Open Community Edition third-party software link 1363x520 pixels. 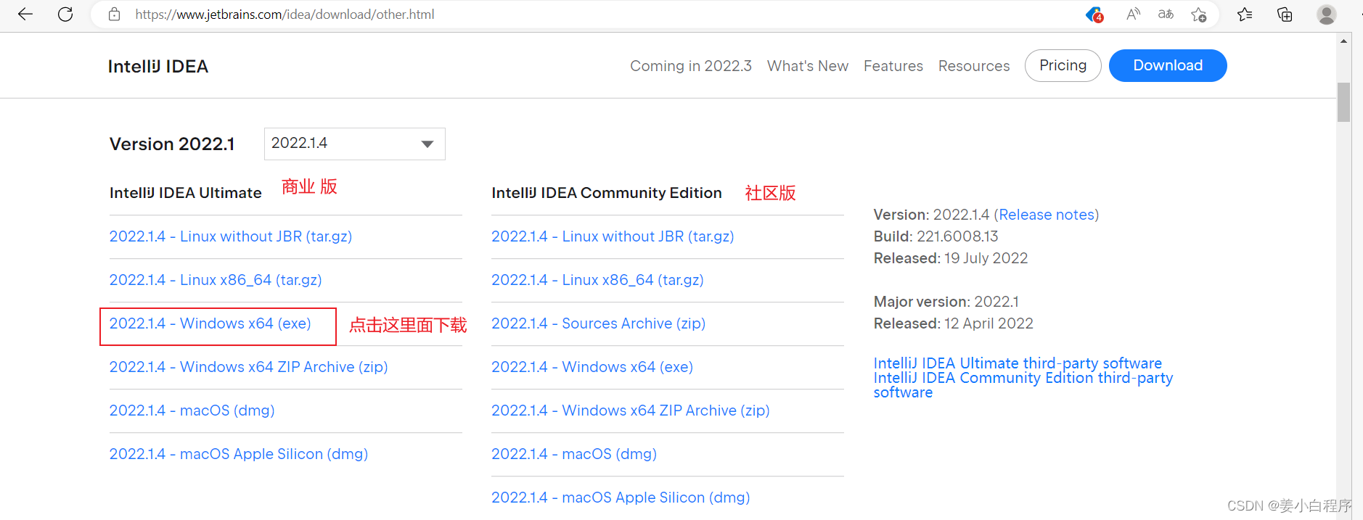pos(1023,384)
